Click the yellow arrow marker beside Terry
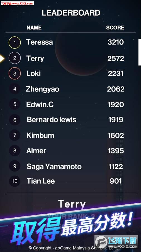Viewport: 141px width, 252px height. click(2, 59)
